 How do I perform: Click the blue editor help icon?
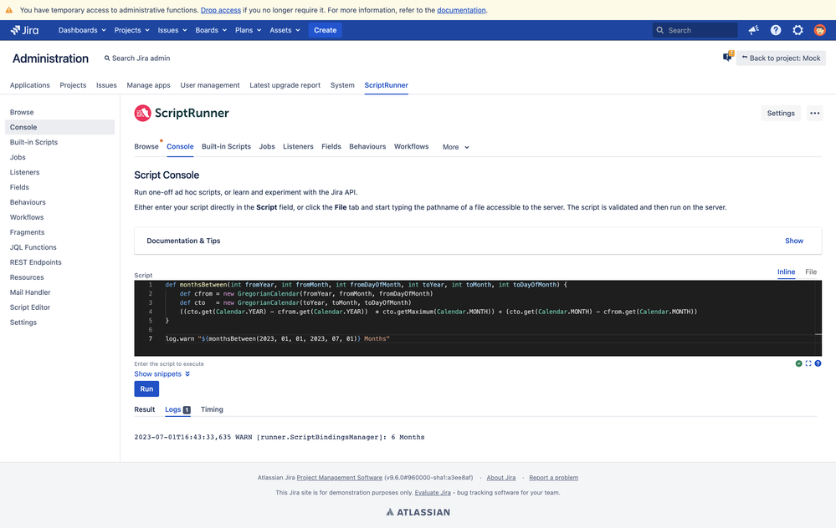(x=818, y=363)
